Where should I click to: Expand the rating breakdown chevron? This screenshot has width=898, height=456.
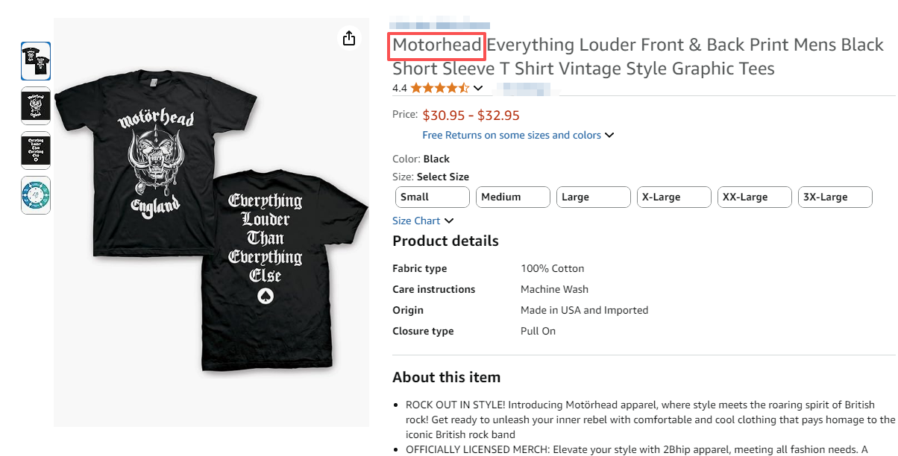click(x=478, y=88)
